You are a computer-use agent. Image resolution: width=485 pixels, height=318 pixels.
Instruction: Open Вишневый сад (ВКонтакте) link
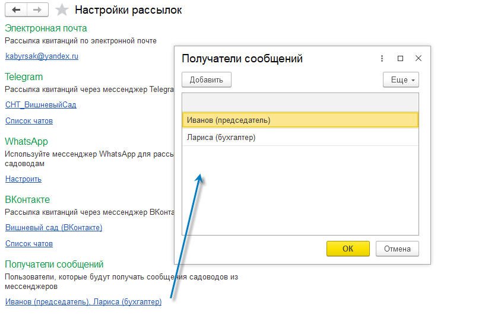[53, 227]
